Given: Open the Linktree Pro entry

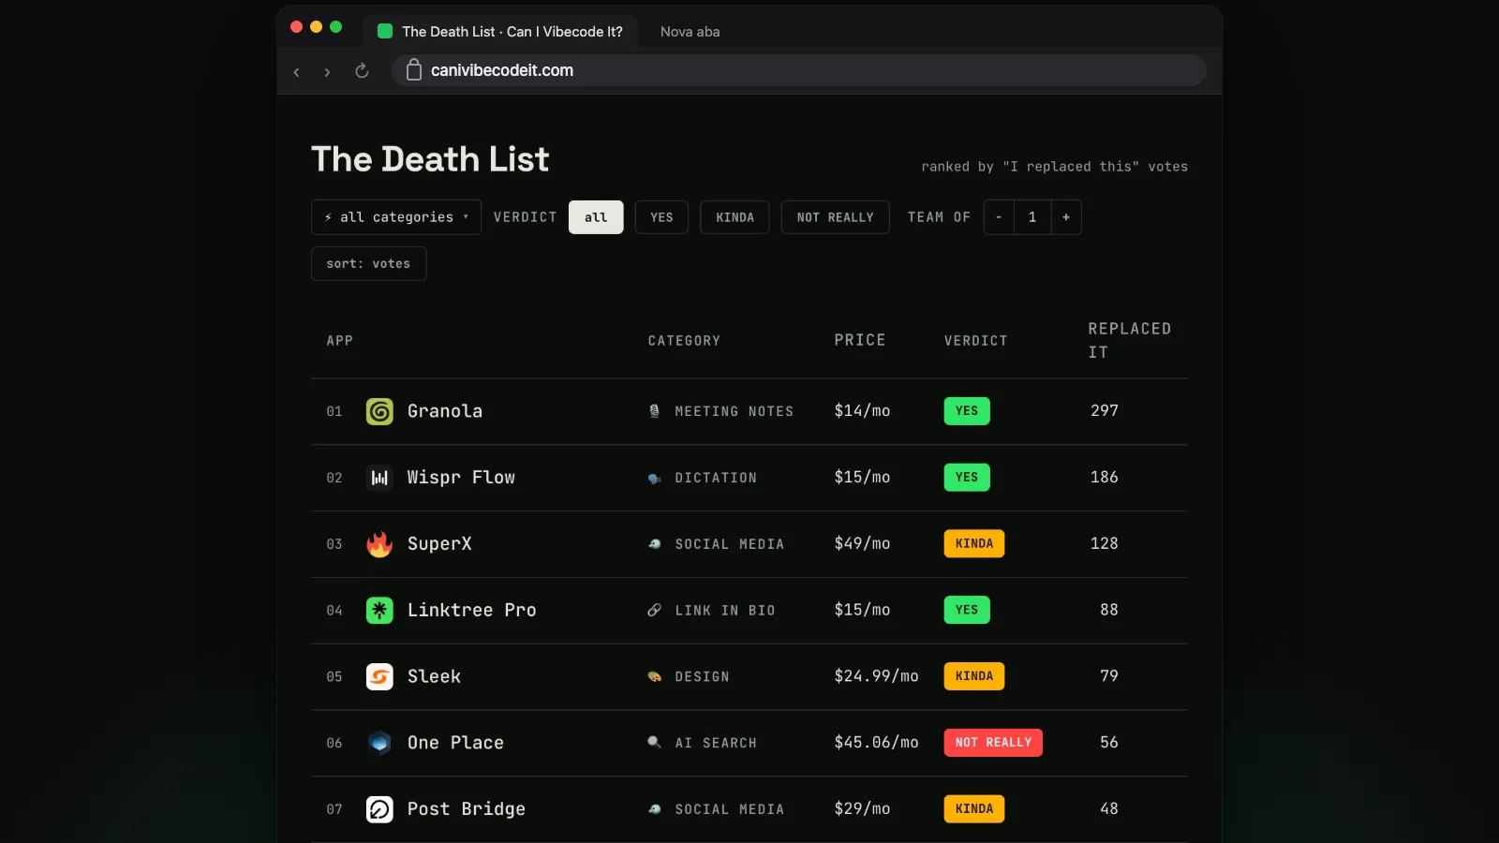Looking at the screenshot, I should 749,611.
